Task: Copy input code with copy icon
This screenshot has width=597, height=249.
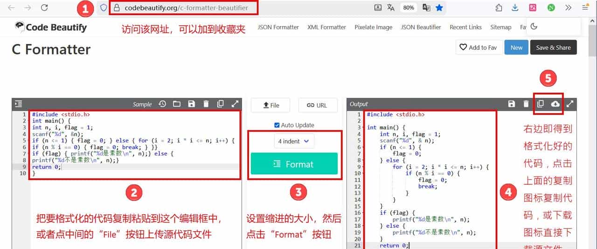Action: [x=221, y=104]
